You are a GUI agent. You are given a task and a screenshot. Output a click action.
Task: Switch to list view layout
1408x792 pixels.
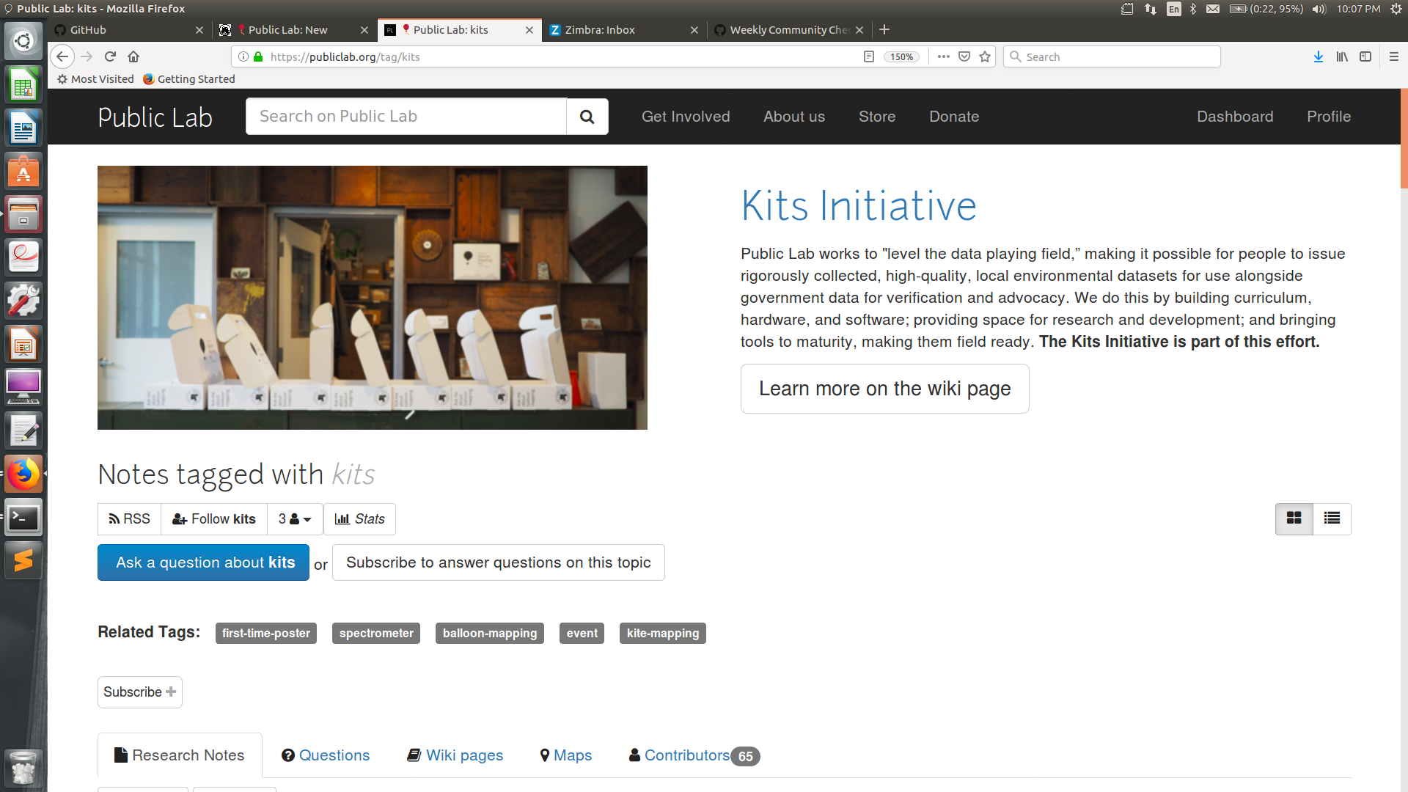pyautogui.click(x=1332, y=518)
